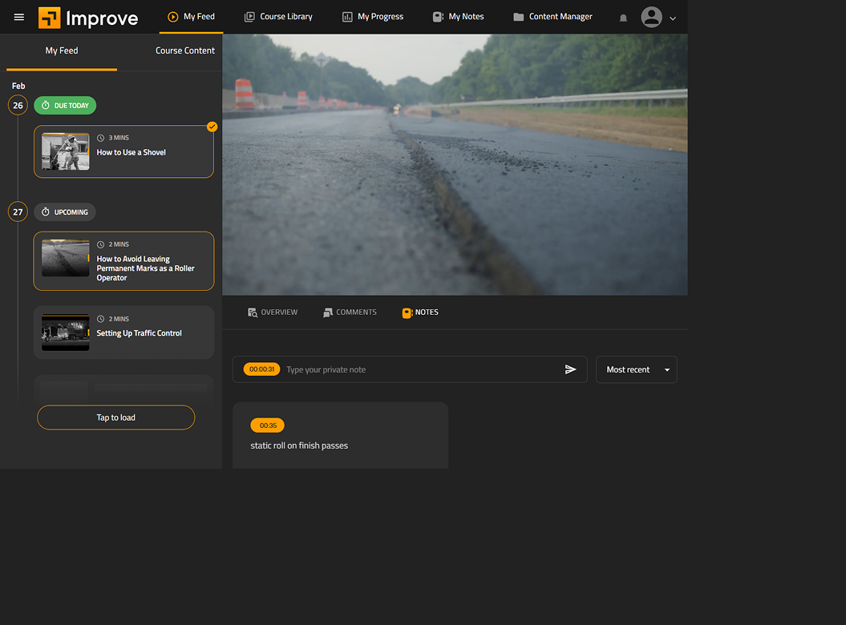Expand the account menu chevron
The width and height of the screenshot is (846, 625).
point(673,18)
